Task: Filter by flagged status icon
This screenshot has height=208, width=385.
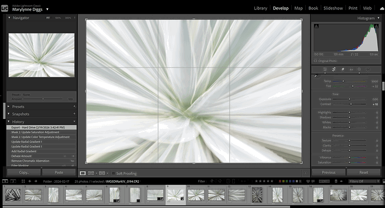Action: click(211, 181)
